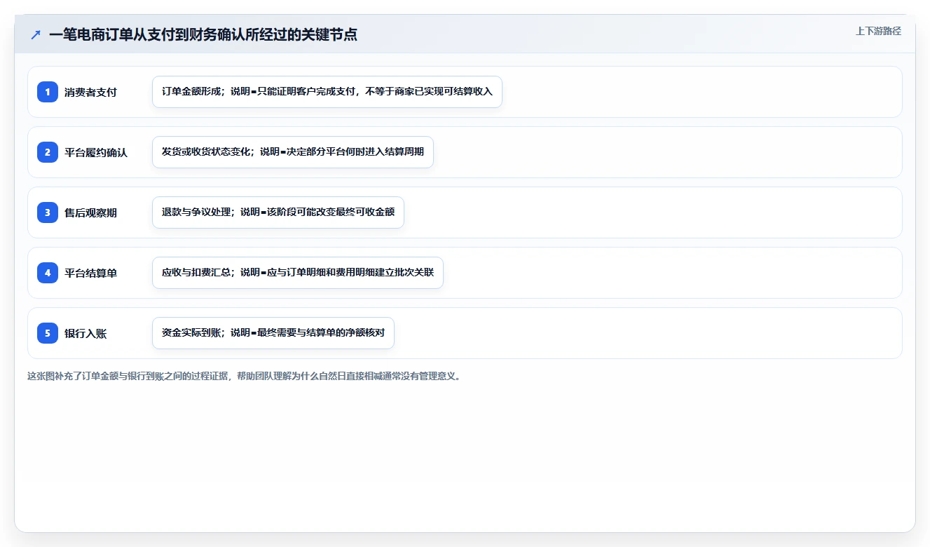
Task: Click the step 4 number badge
Action: tap(48, 273)
